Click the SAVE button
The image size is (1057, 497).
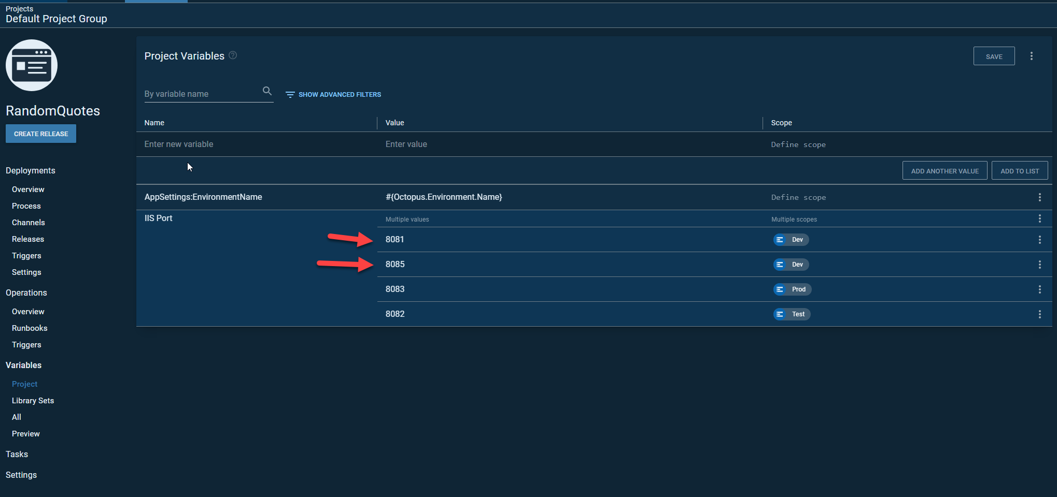pyautogui.click(x=994, y=56)
